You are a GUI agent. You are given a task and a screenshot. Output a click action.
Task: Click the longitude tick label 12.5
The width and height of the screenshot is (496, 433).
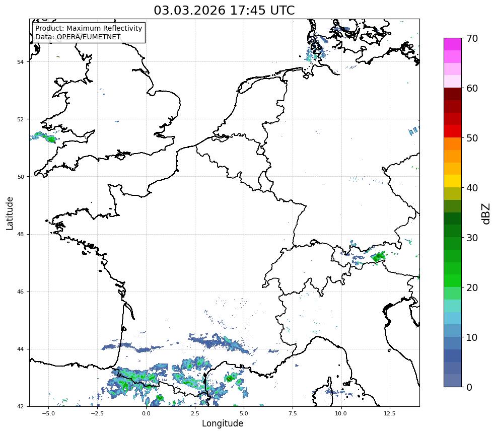(x=390, y=413)
